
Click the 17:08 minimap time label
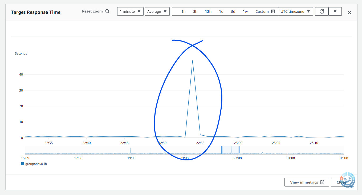pyautogui.click(x=78, y=158)
